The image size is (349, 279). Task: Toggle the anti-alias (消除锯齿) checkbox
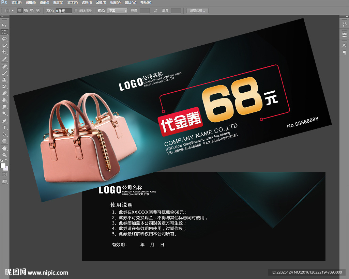click(76, 11)
